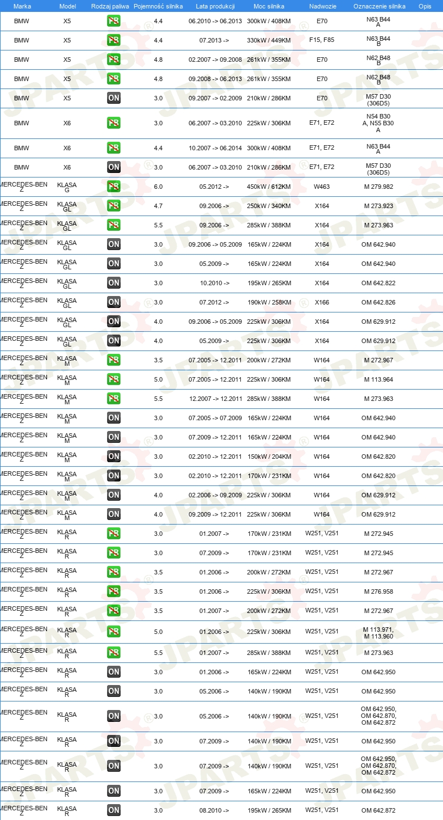Click the Rodzaj paliwa column header
Screen dimensions: 443x820
110,6
